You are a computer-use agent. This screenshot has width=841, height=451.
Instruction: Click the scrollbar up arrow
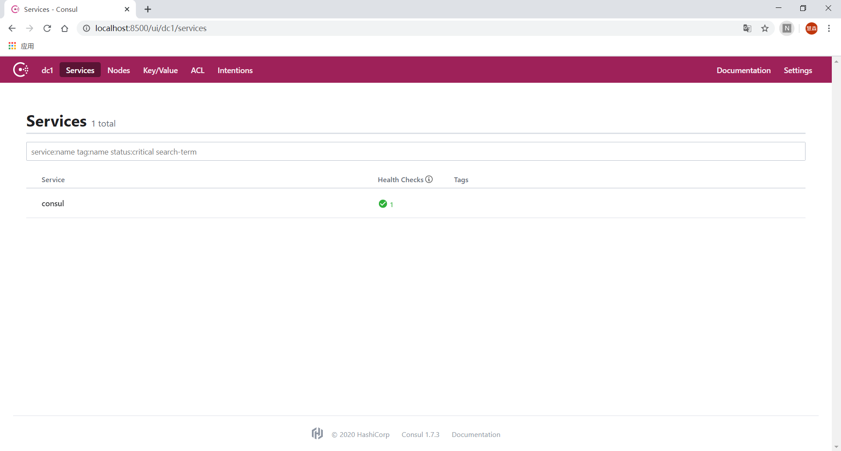(x=837, y=61)
